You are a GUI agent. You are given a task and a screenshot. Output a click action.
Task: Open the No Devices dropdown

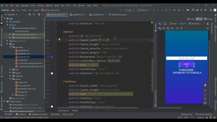143,10
